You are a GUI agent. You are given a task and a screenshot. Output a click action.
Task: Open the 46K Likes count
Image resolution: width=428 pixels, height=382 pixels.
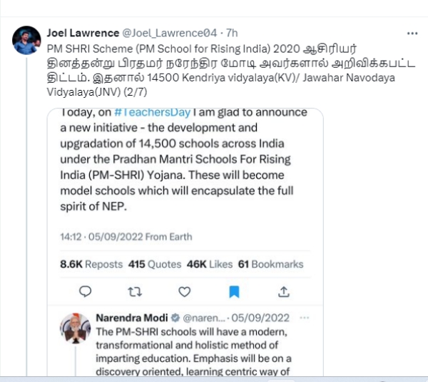click(210, 264)
